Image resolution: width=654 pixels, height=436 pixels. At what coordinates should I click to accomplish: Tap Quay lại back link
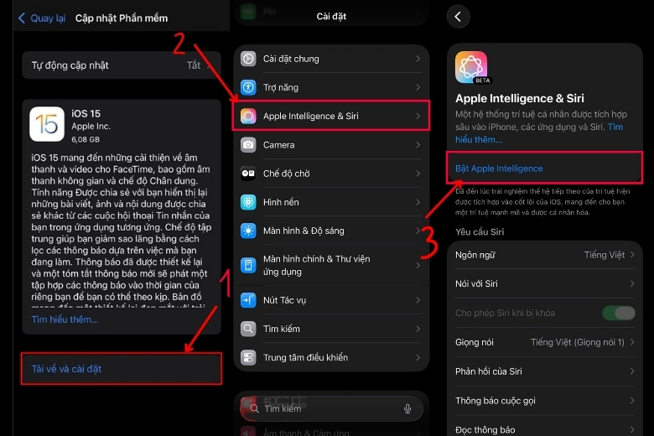tap(42, 18)
